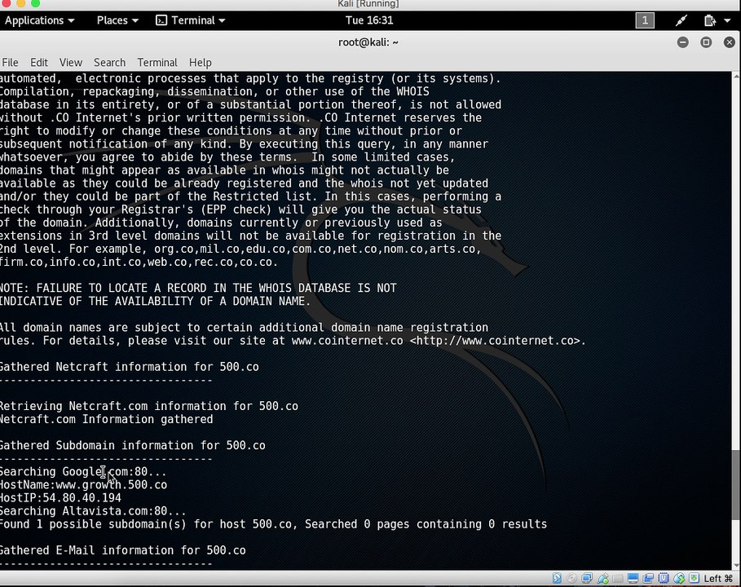Image resolution: width=741 pixels, height=587 pixels.
Task: Click the VirtualBox shared folders icon
Action: pyautogui.click(x=618, y=579)
